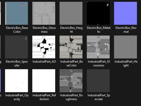The height and width of the screenshot is (106, 141).
Task: Select the black ElectricBox_Metallic thumbnail
Action: (x=98, y=13)
